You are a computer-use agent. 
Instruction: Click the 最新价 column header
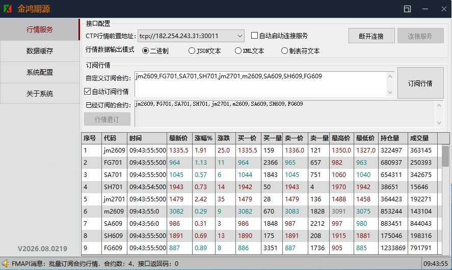(179, 138)
